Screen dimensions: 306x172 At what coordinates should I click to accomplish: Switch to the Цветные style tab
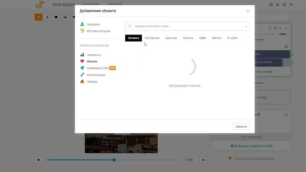(x=171, y=38)
